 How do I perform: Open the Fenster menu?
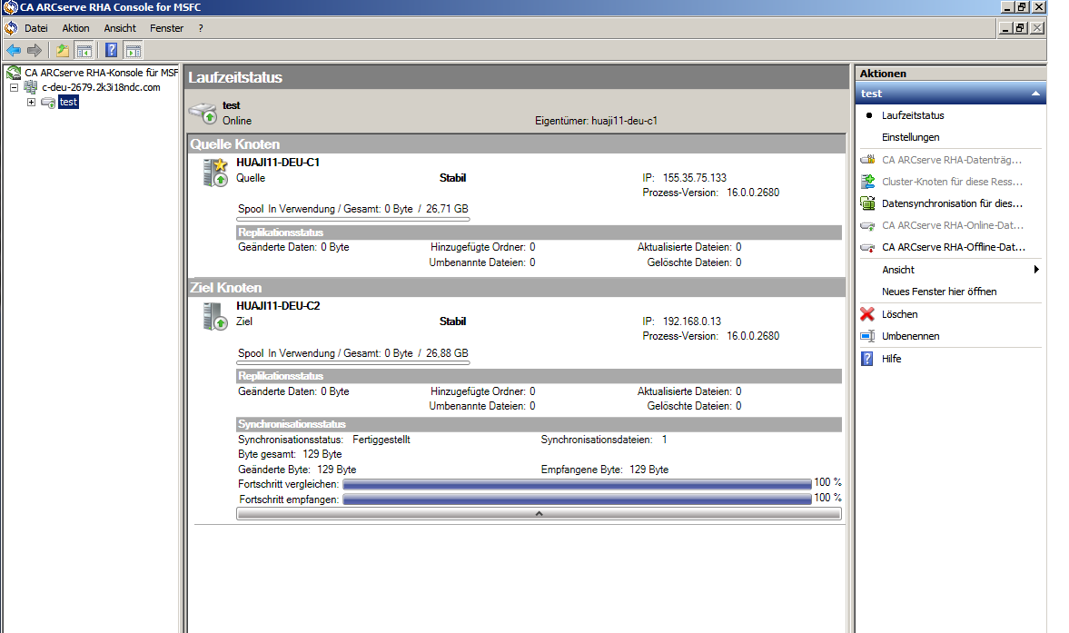pyautogui.click(x=166, y=28)
